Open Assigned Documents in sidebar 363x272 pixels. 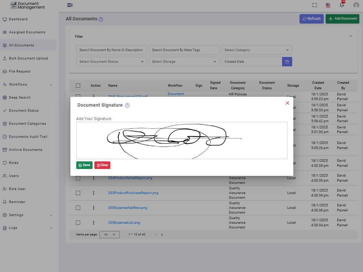point(27,32)
